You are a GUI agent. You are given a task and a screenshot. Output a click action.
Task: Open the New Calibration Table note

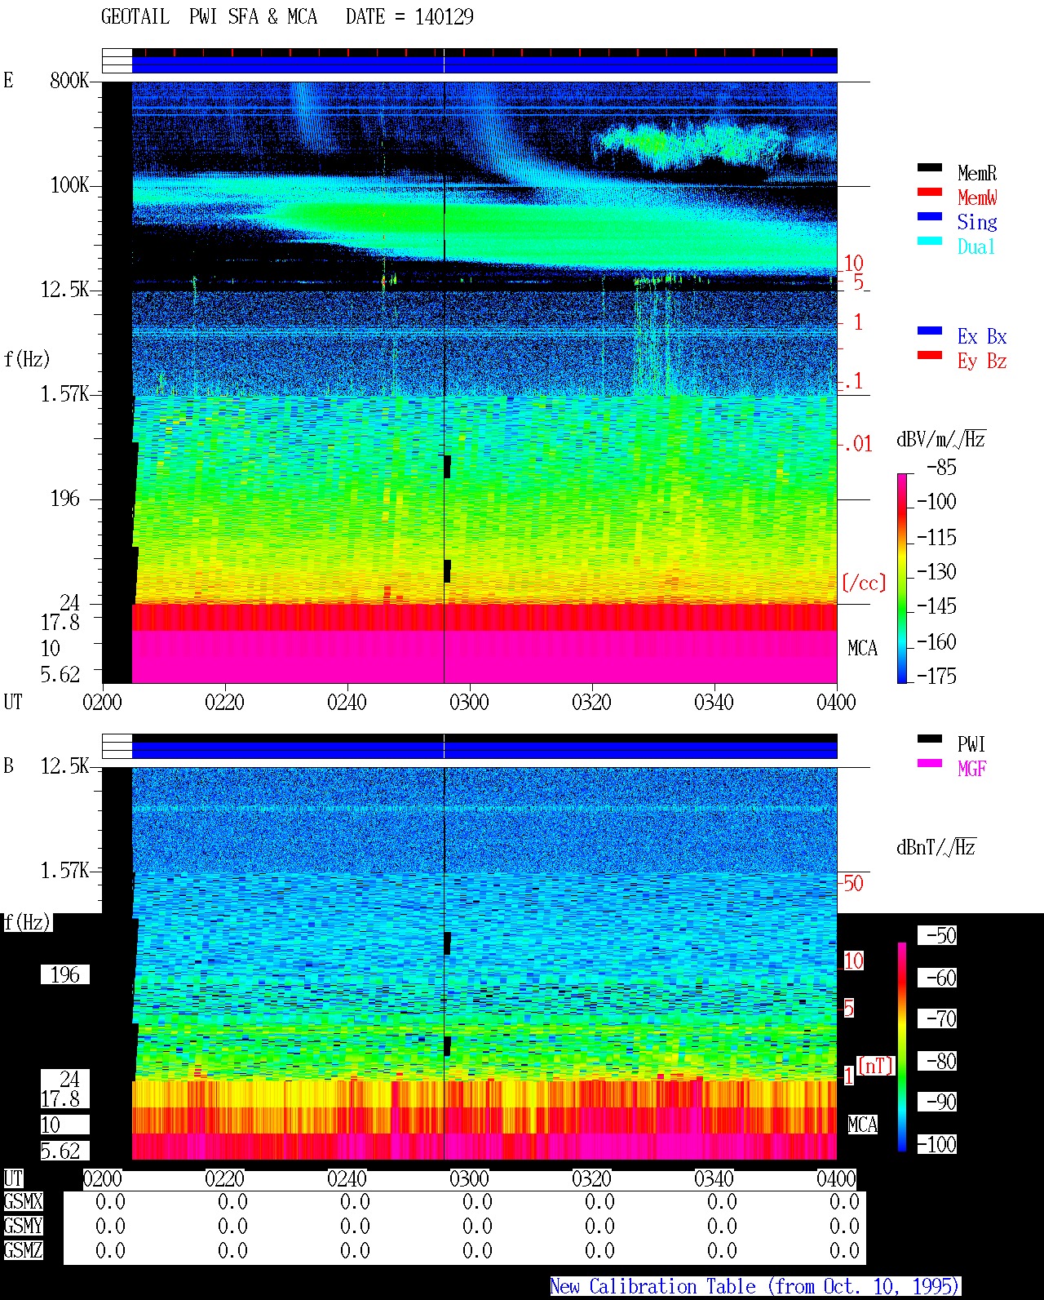click(755, 1287)
